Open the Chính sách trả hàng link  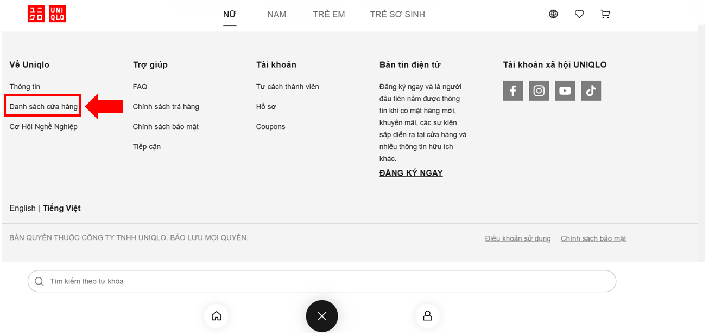click(166, 107)
